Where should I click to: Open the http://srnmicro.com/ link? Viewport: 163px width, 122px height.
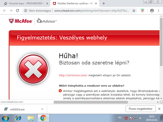click(73, 75)
